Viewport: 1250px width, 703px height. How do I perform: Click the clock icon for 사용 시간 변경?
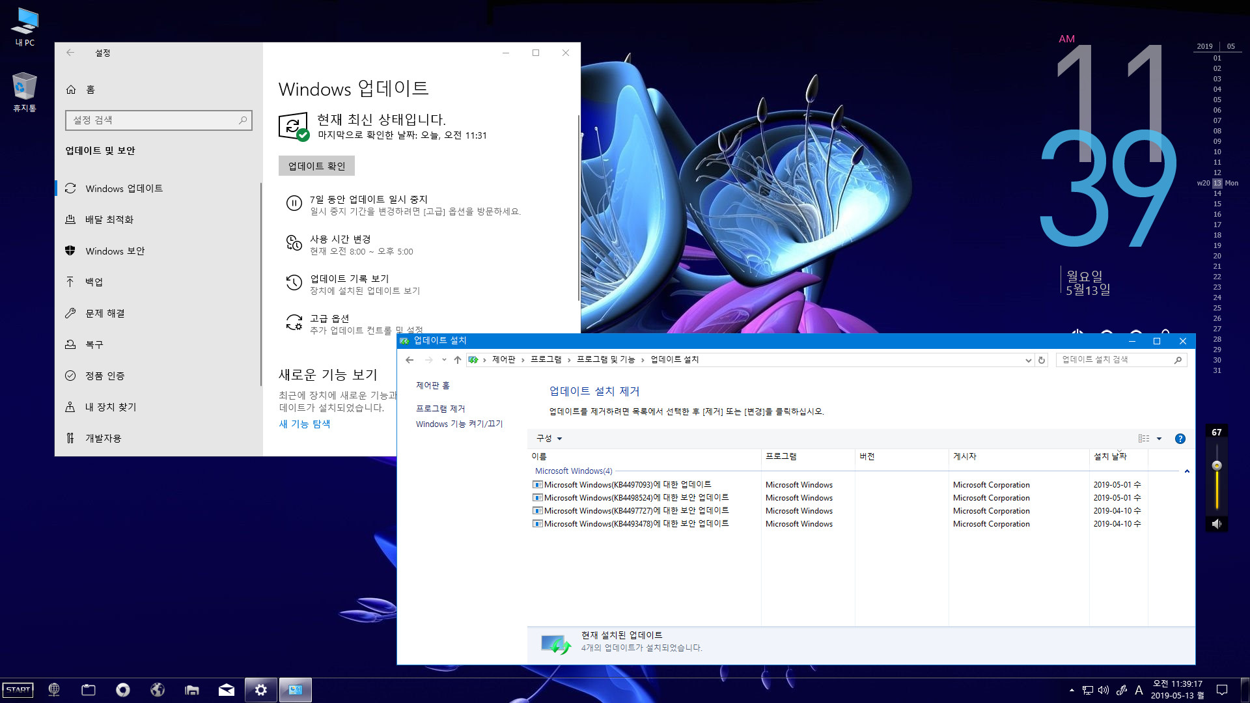pyautogui.click(x=294, y=243)
